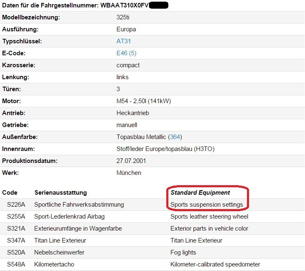Click the 'Motor:' label

pyautogui.click(x=11, y=101)
